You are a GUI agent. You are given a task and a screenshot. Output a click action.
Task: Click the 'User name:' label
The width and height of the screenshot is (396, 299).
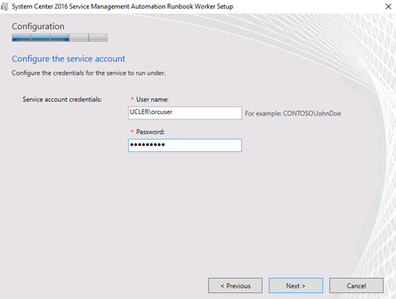coord(152,99)
